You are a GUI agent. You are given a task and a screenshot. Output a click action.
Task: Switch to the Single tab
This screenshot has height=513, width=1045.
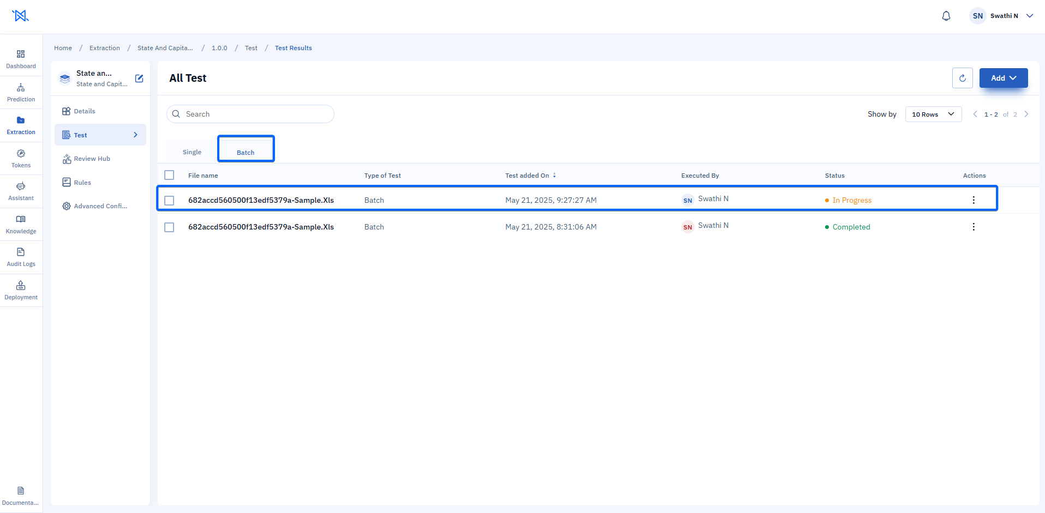[x=192, y=152]
